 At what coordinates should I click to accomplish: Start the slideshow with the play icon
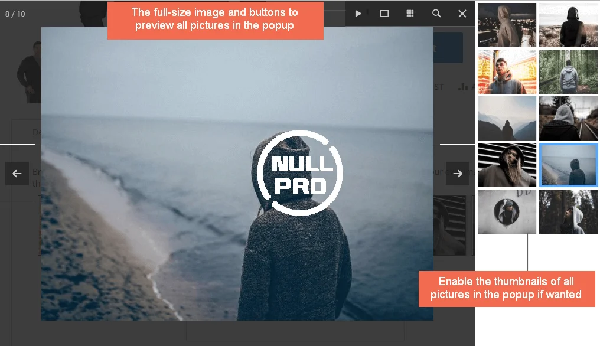(358, 14)
